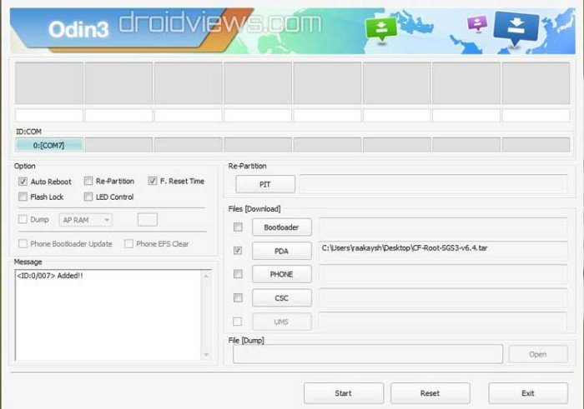Browse for a Bootloader file
This screenshot has height=409, width=584.
(282, 227)
